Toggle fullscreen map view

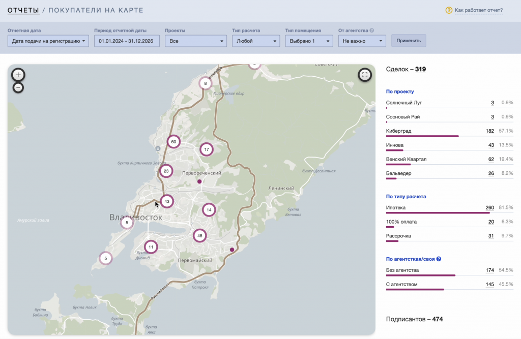[x=364, y=75]
